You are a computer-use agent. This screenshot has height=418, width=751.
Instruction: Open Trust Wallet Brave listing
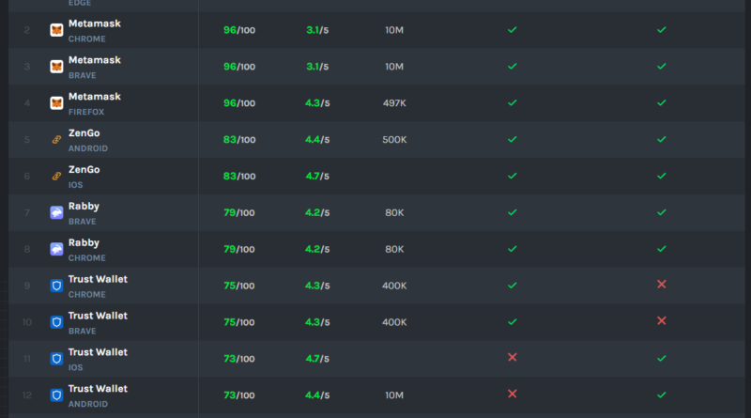point(98,316)
